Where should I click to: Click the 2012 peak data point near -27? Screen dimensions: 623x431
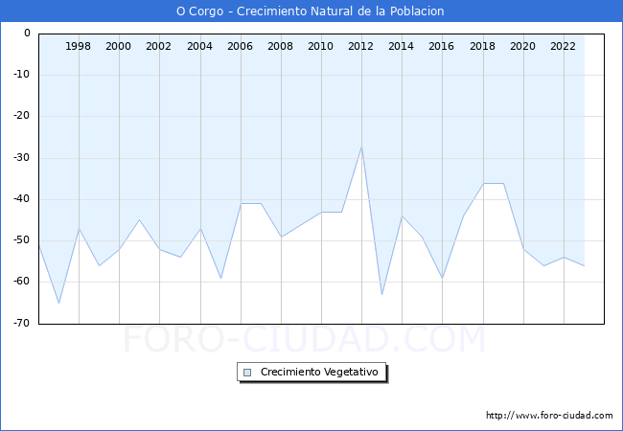point(361,147)
